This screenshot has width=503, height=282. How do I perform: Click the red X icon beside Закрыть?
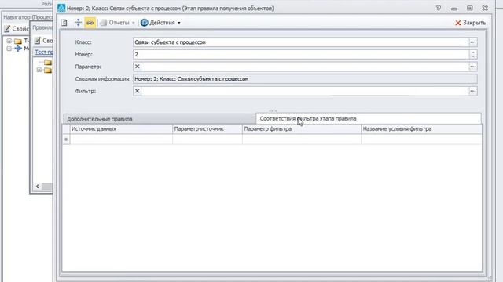458,23
